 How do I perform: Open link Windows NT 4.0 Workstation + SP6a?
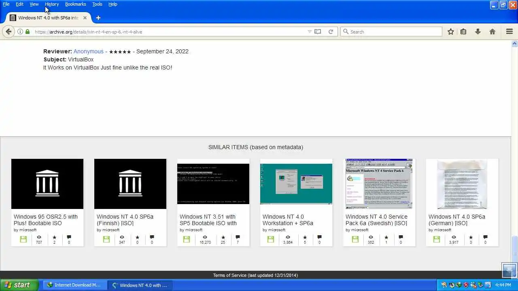pos(288,220)
